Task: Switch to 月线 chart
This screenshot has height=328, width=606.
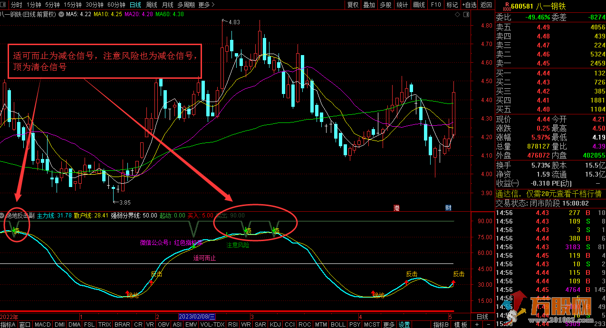Action: (x=167, y=5)
